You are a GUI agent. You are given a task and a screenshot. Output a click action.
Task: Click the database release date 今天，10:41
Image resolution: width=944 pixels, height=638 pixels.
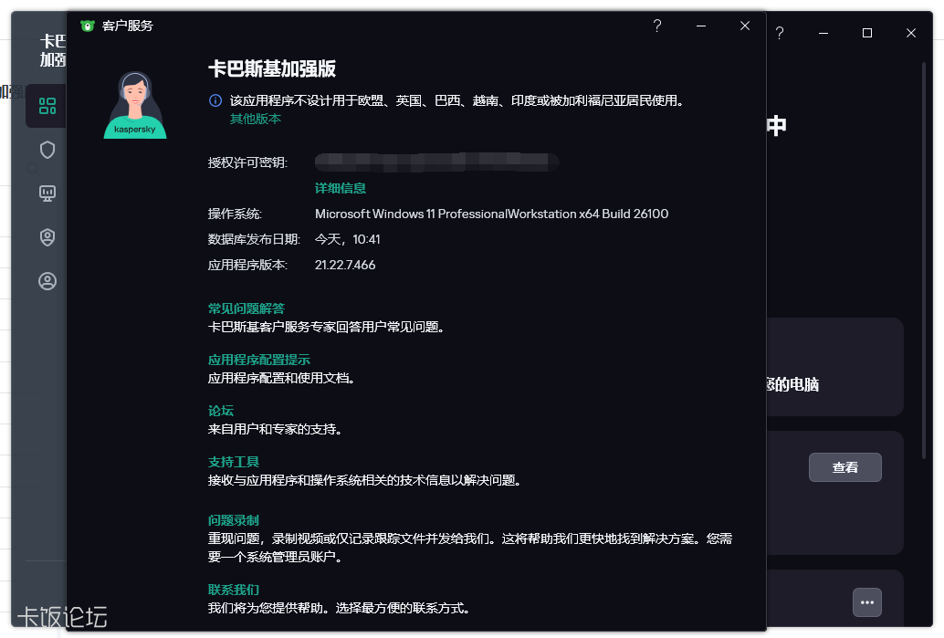click(347, 239)
